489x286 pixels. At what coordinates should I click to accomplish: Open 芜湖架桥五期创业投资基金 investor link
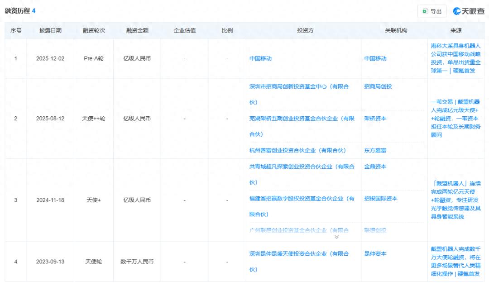302,126
